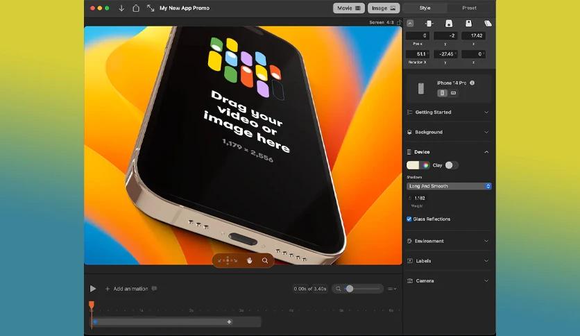Choose the portrait orientation icon under iPhone 14 Pro
580x336 pixels.
pyautogui.click(x=442, y=93)
